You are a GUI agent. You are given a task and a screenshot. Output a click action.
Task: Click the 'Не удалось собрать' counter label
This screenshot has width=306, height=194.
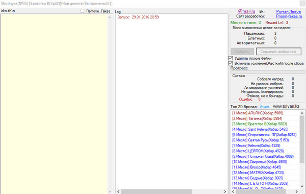coord(267,84)
